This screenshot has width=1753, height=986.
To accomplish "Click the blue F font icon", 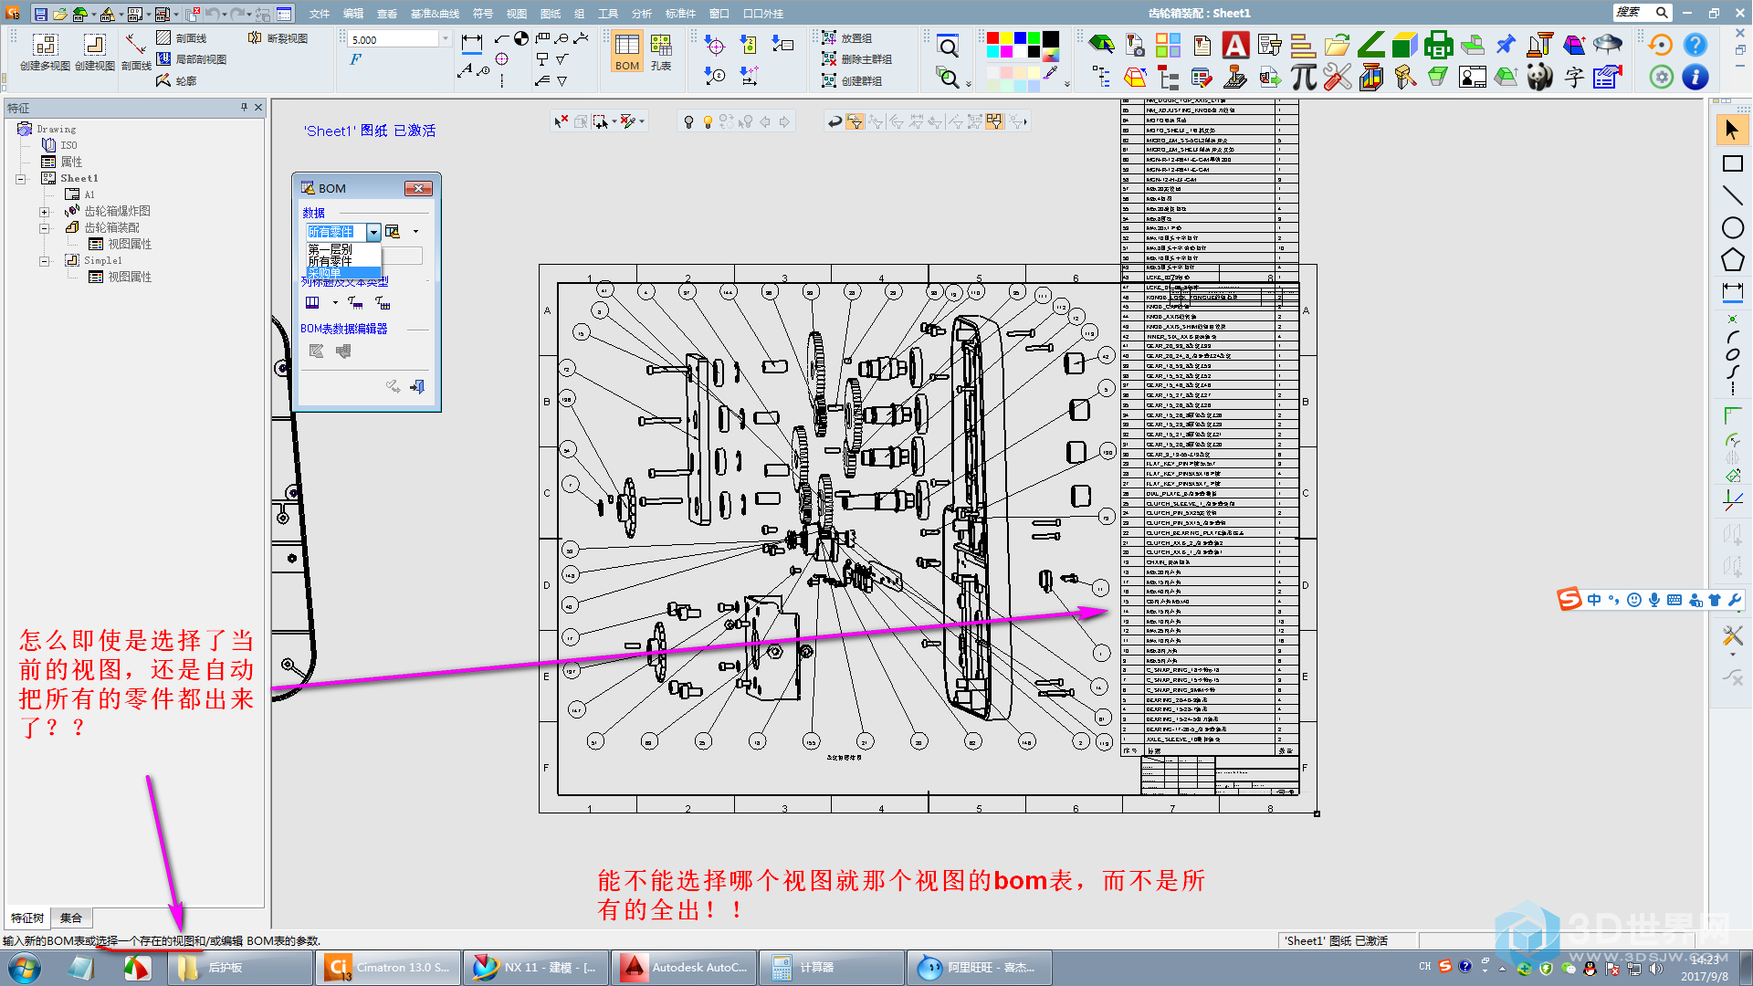I will coord(355,59).
